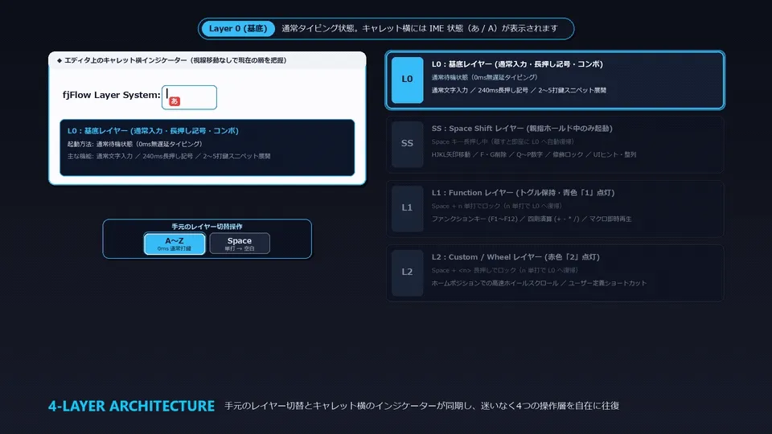Image resolution: width=772 pixels, height=434 pixels.
Task: Click the L2 : Custom / Wheel レイヤー title
Action: [515, 257]
